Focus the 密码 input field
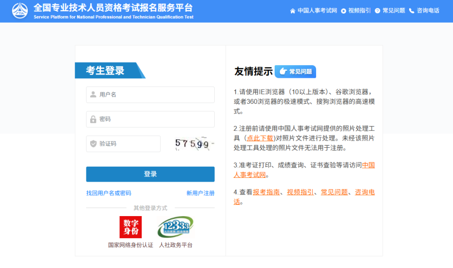 (150, 119)
